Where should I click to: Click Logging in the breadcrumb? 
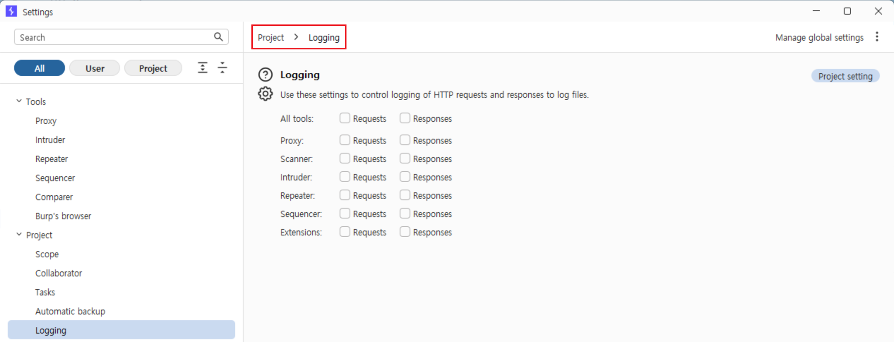324,38
